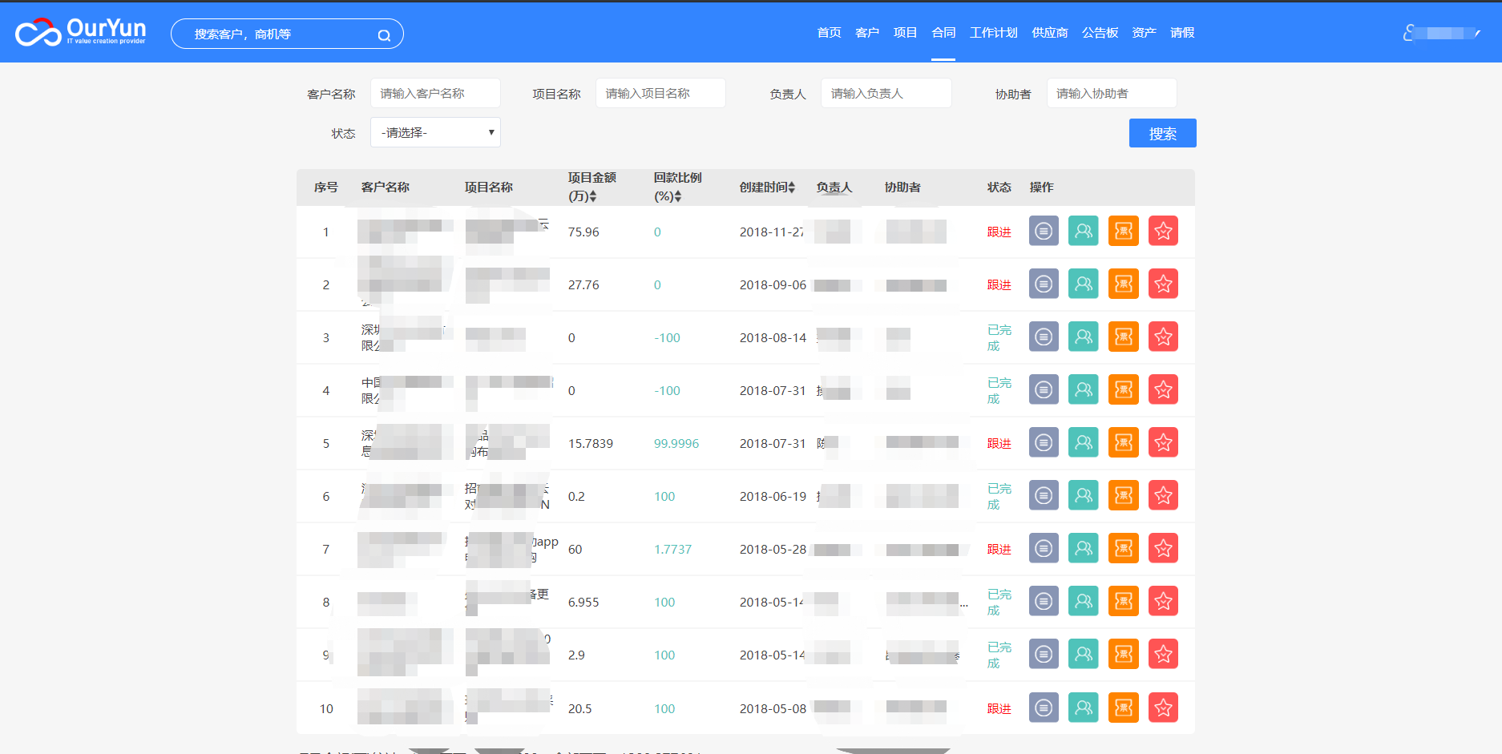Screen dimensions: 1502x754
Task: Focus the 协助者 input field
Action: (x=1112, y=93)
